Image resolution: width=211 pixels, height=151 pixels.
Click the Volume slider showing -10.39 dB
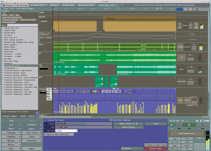84,124
